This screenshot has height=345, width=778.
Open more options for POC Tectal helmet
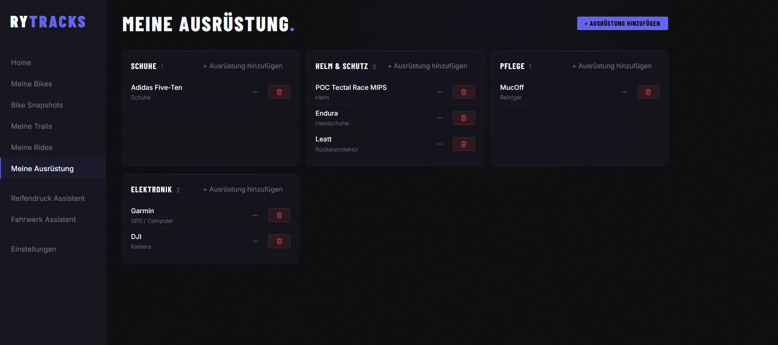pyautogui.click(x=440, y=92)
